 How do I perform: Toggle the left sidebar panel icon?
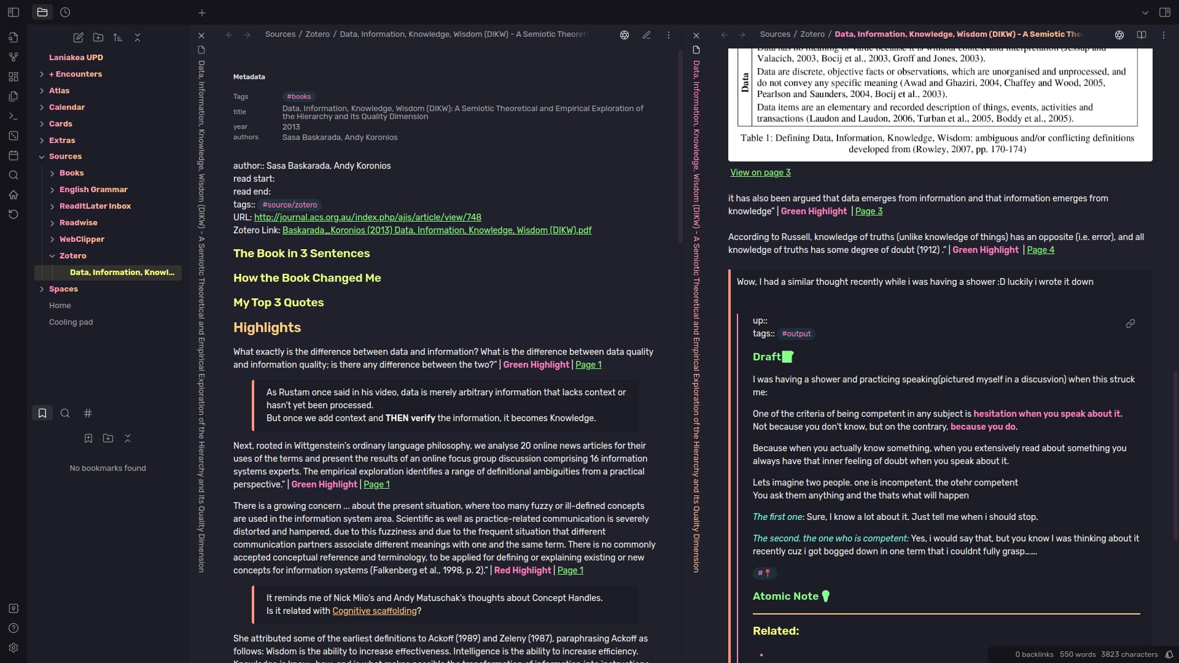14,12
